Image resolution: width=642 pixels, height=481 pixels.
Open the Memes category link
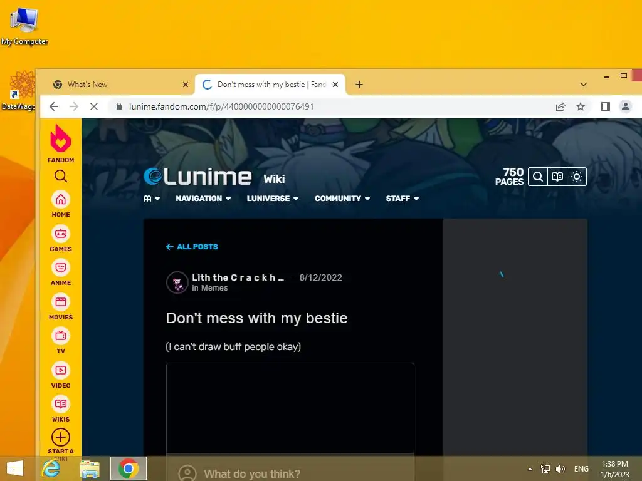click(214, 288)
